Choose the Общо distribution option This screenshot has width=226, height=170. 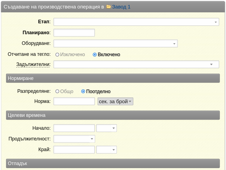coord(57,91)
